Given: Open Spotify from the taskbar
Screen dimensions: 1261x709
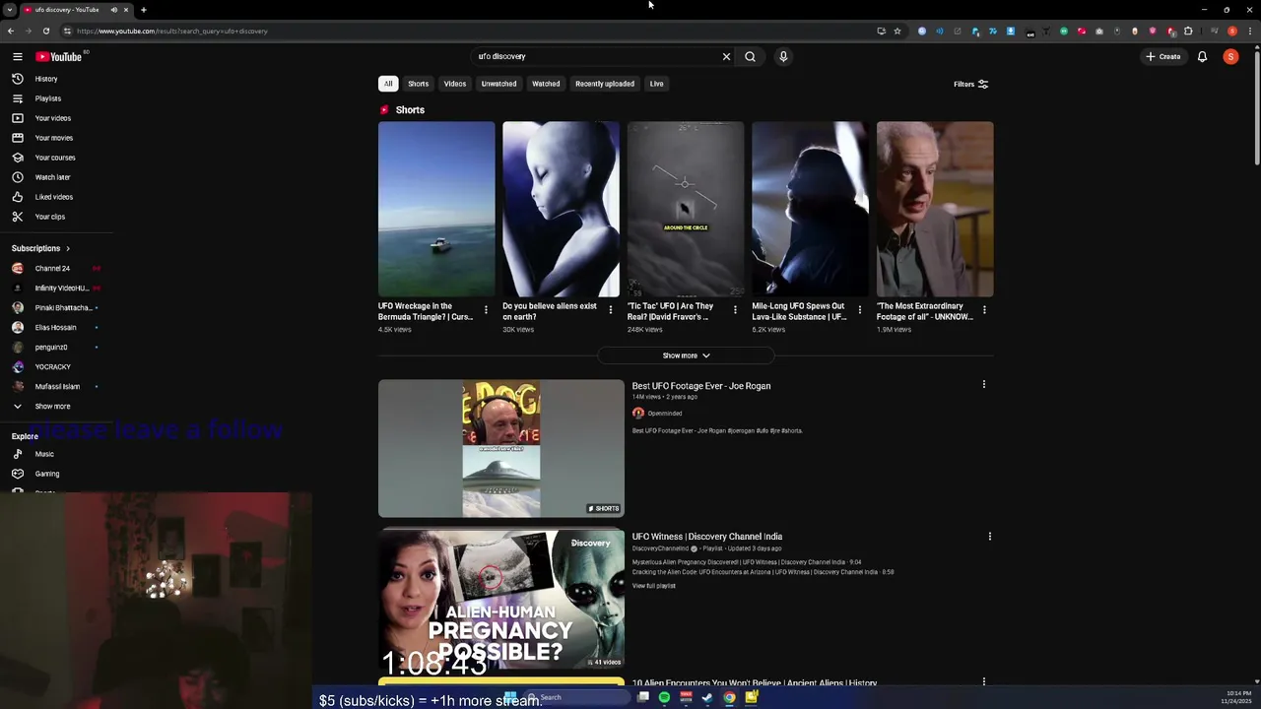Looking at the screenshot, I should [x=664, y=697].
